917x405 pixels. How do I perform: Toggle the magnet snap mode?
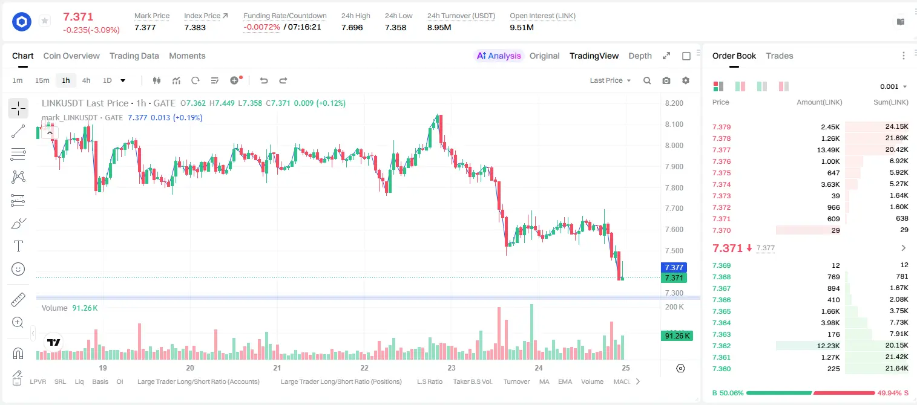[x=18, y=354]
